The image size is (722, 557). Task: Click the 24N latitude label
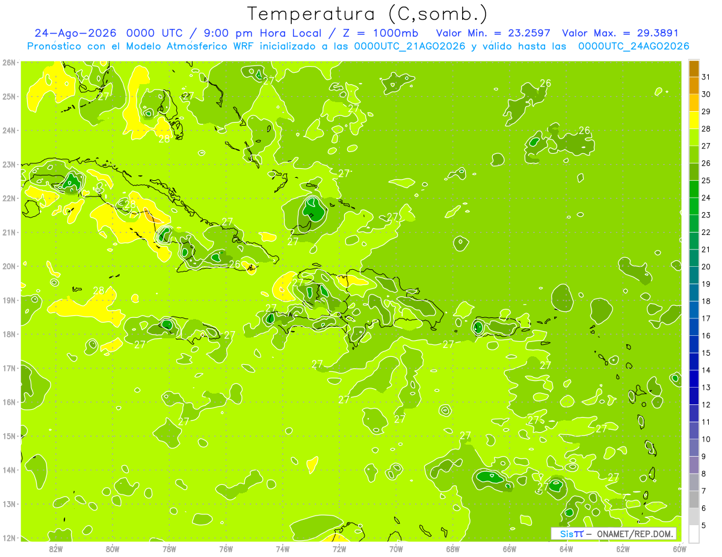tap(9, 130)
